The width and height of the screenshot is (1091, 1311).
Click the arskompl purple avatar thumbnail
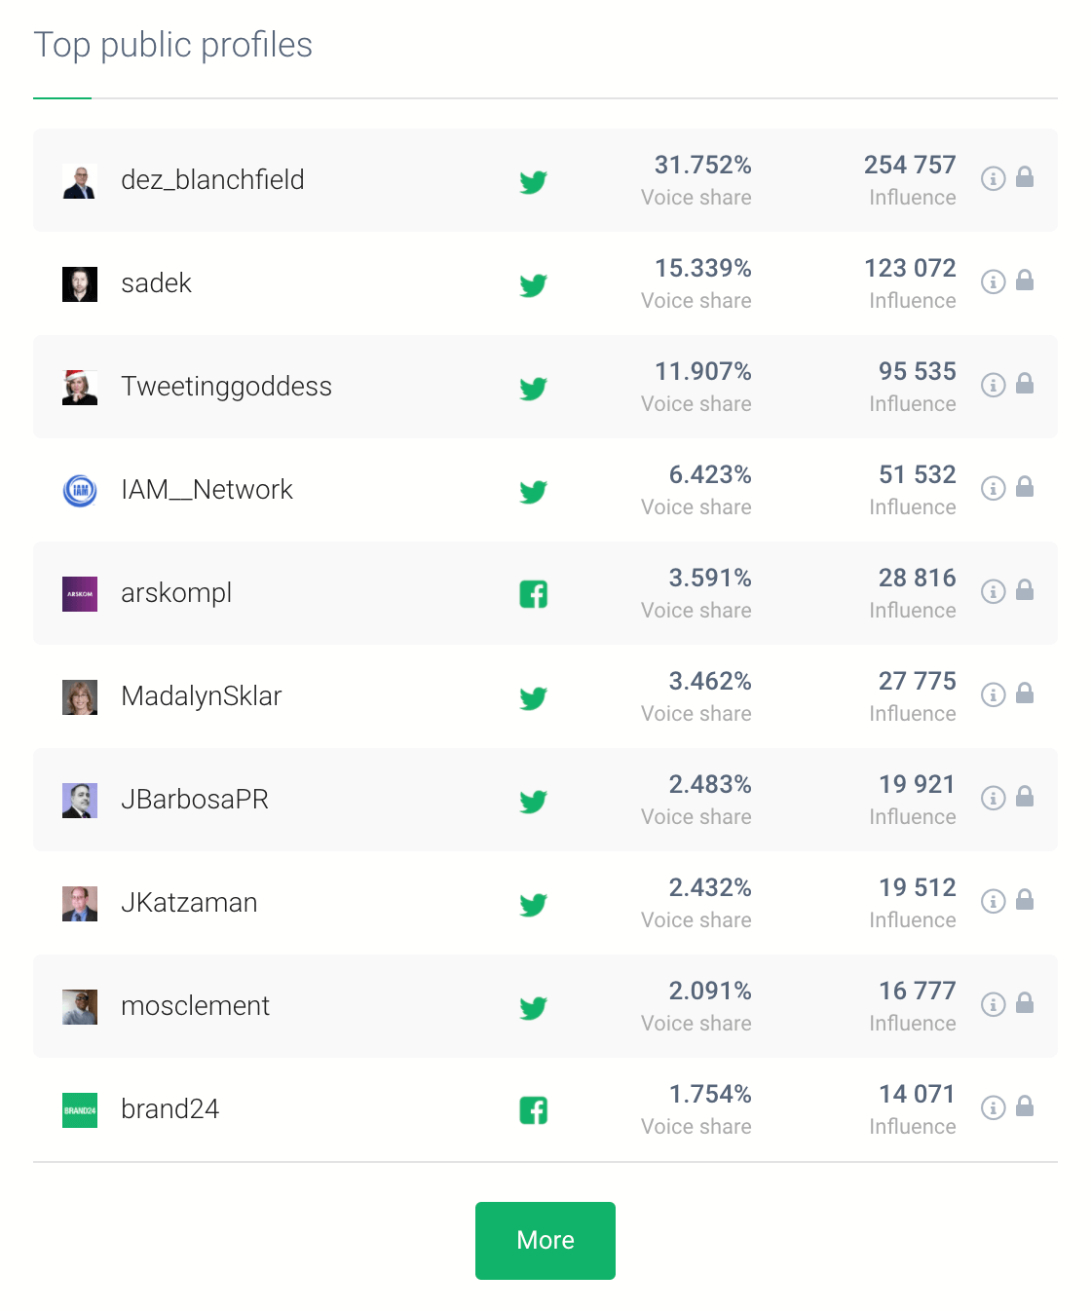point(80,594)
